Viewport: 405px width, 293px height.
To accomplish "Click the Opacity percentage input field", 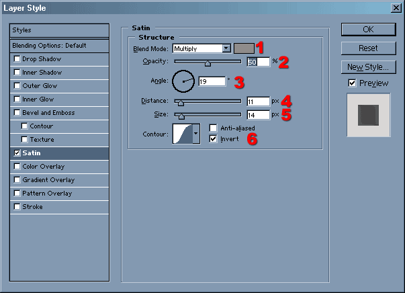I will click(259, 62).
